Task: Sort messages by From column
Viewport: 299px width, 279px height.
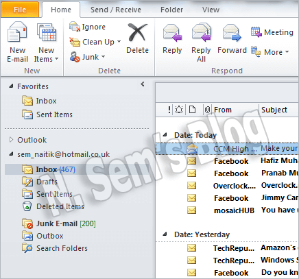Action: [x=235, y=110]
